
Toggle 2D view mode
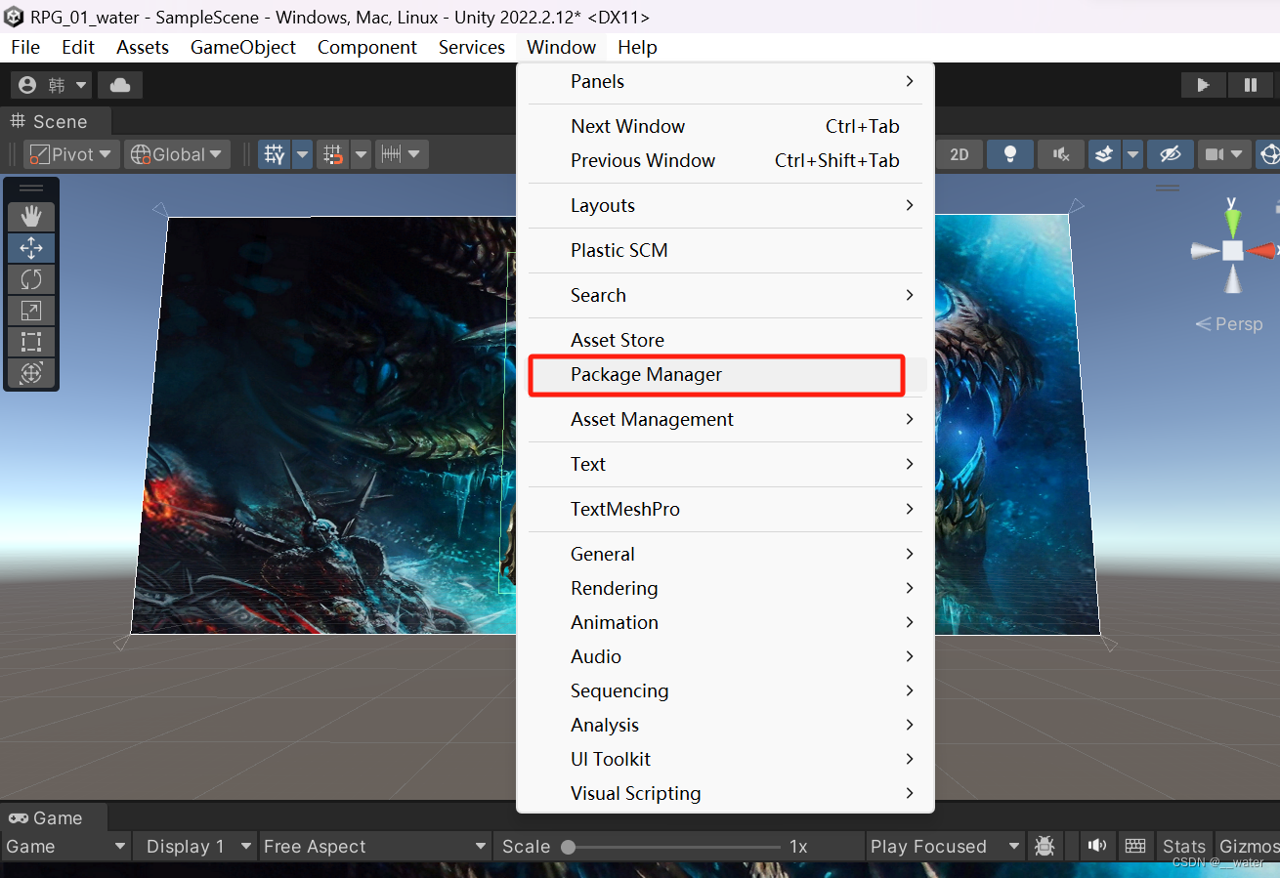pos(960,154)
